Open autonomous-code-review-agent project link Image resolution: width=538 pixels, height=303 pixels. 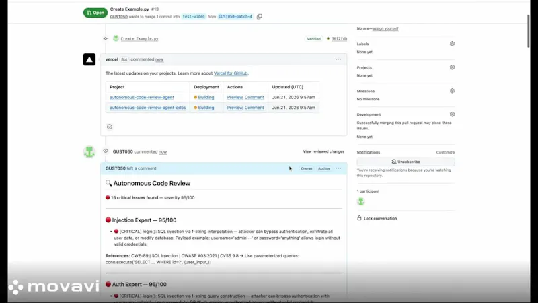tap(142, 97)
